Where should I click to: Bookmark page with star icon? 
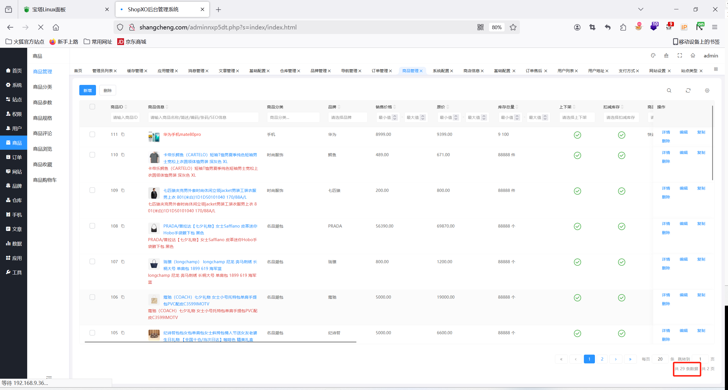pos(513,27)
